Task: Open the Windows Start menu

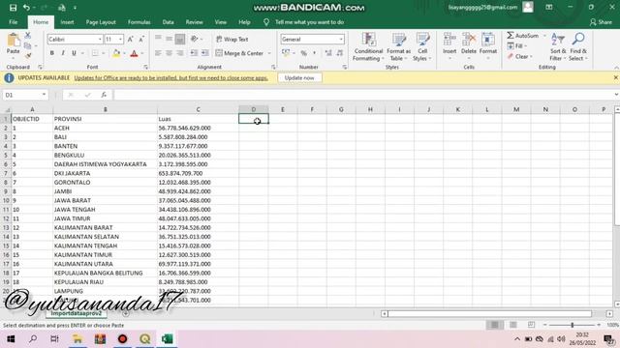Action: 11,339
